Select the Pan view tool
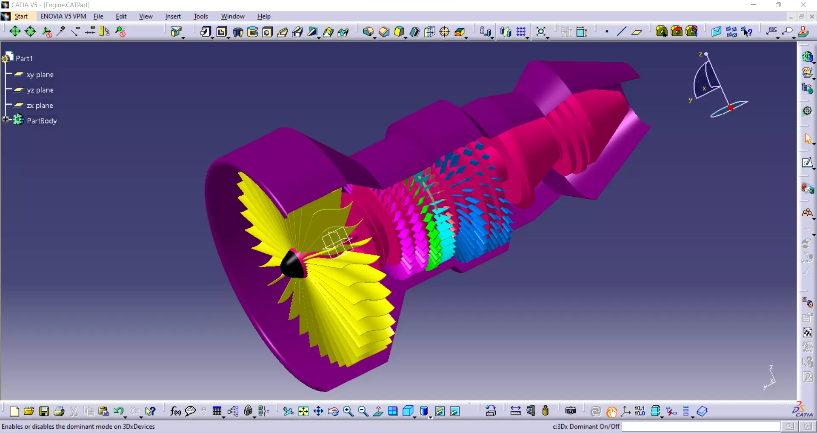This screenshot has width=817, height=433. tap(318, 411)
